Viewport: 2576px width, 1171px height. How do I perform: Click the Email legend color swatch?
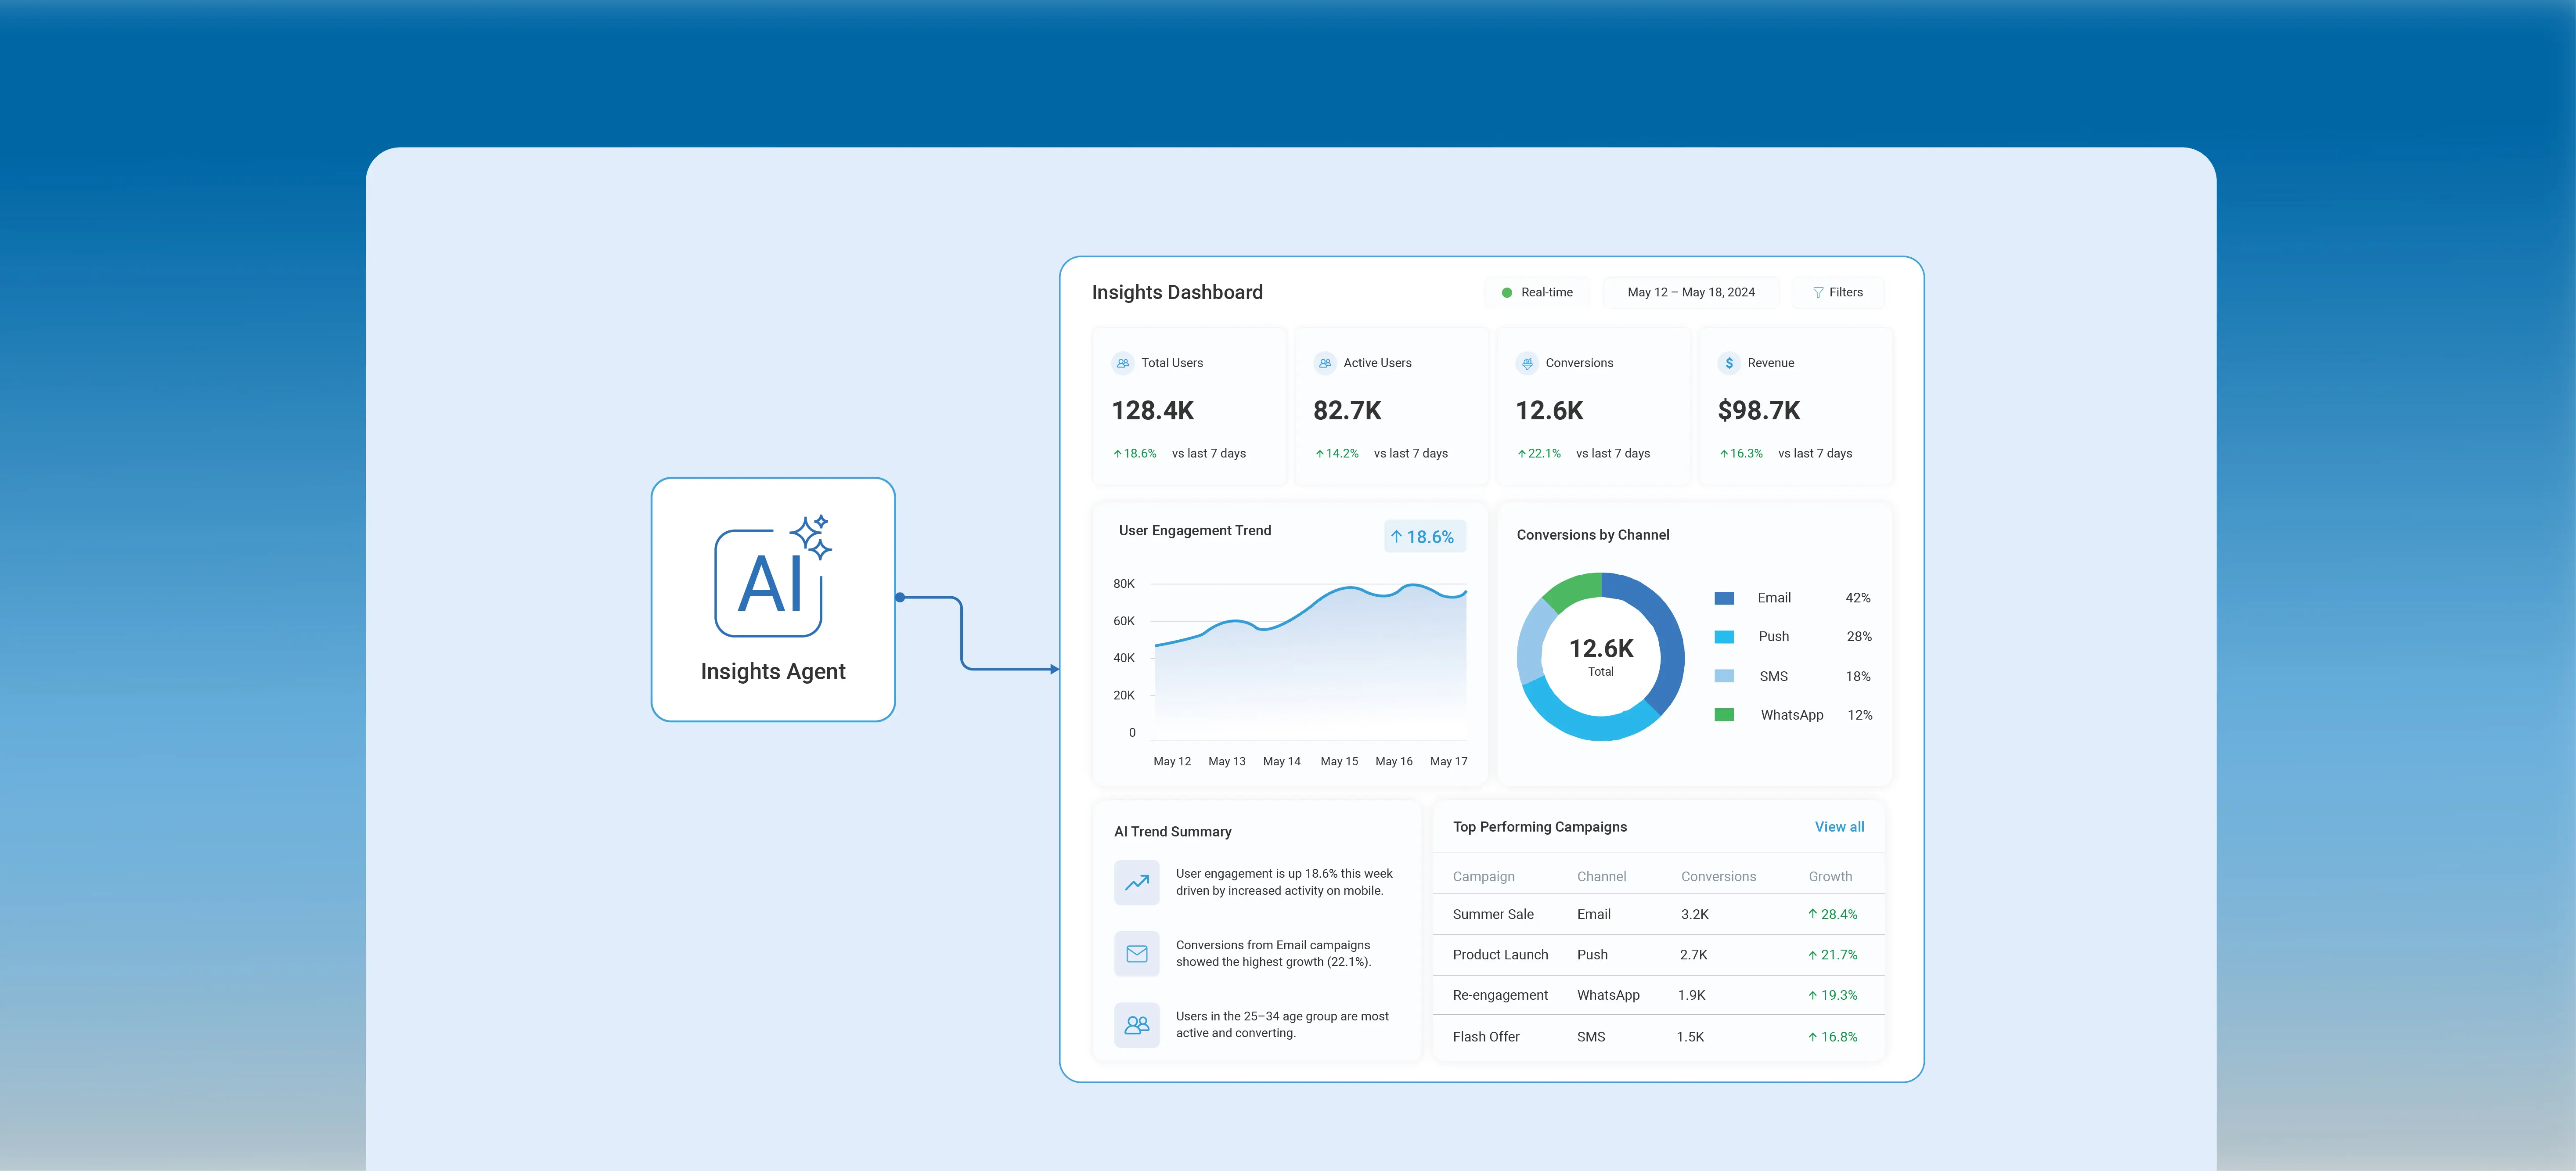click(1724, 598)
